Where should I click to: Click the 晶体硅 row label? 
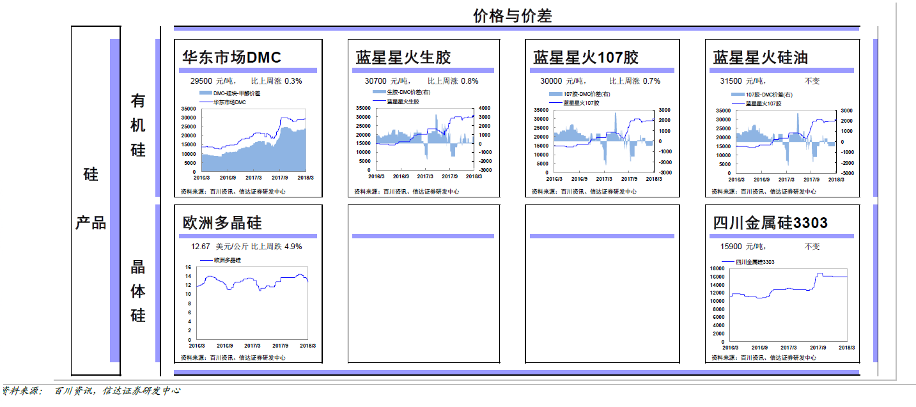tap(138, 291)
